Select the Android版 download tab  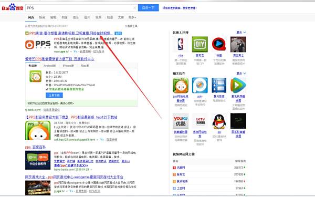[50, 66]
